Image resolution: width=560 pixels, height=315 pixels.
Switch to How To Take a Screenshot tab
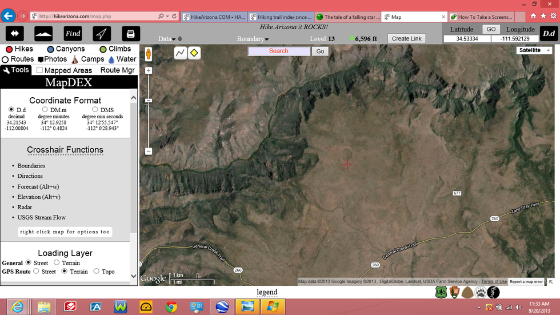(482, 17)
